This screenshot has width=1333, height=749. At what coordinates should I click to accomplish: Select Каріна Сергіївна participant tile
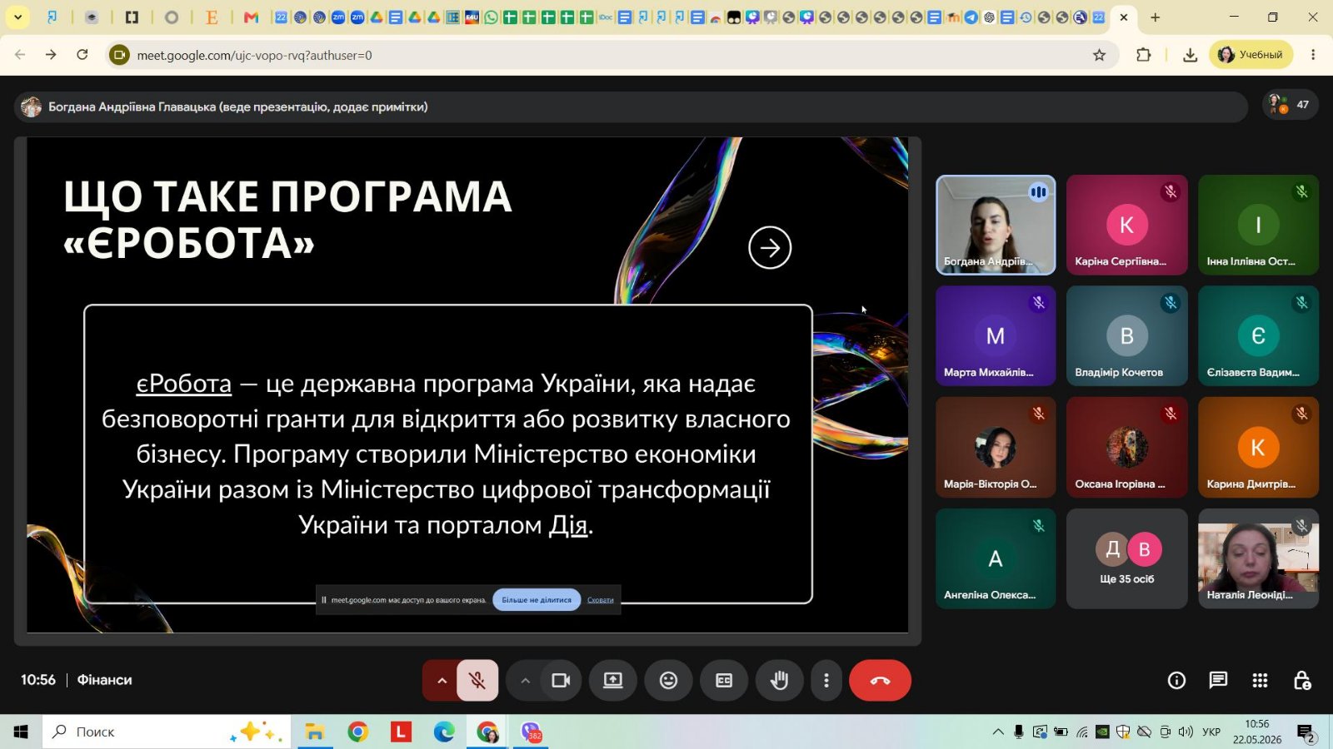pos(1127,225)
